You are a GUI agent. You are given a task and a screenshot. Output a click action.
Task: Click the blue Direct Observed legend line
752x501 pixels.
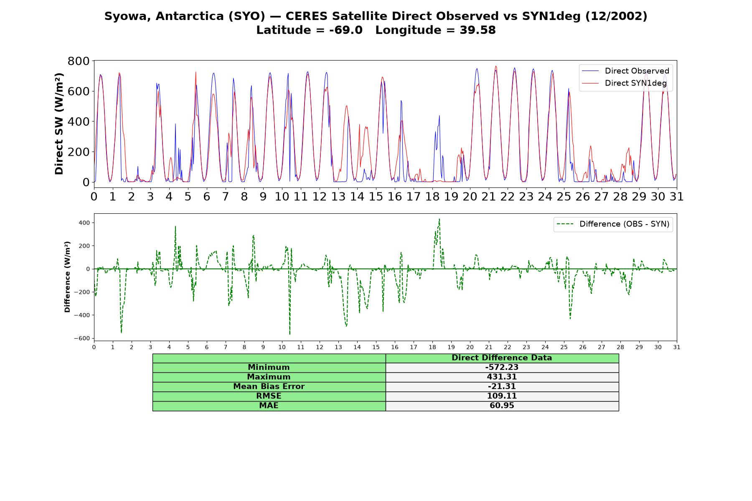tap(590, 71)
